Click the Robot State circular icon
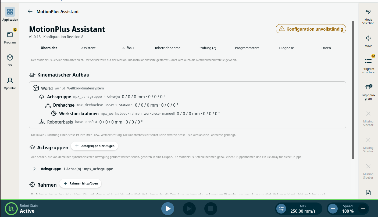378x217 pixels. pos(11,209)
